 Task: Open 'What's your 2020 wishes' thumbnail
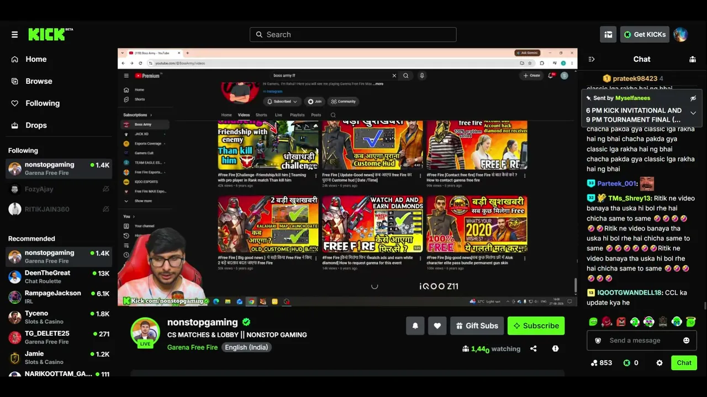point(477,224)
